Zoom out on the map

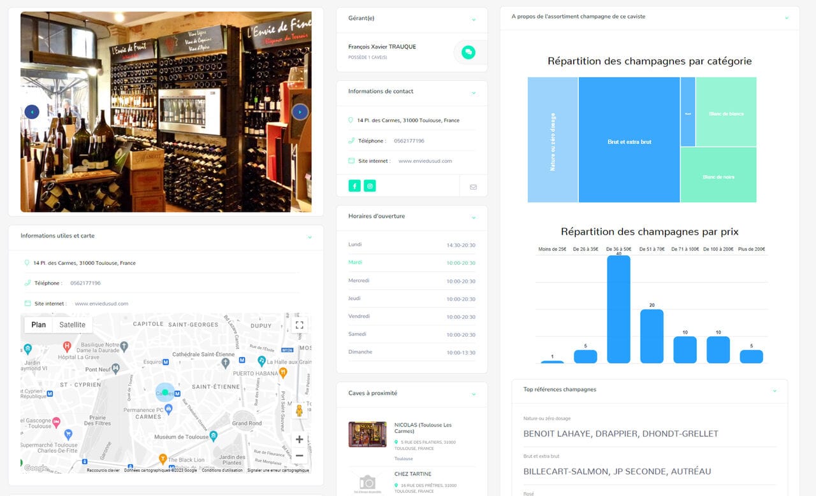click(x=299, y=455)
